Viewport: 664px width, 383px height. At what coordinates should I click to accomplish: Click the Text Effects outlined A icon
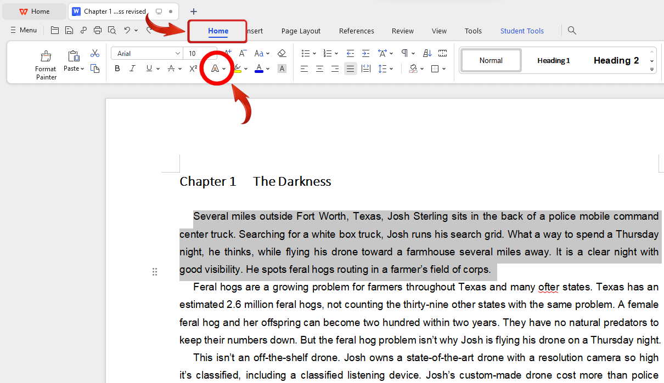pyautogui.click(x=215, y=68)
